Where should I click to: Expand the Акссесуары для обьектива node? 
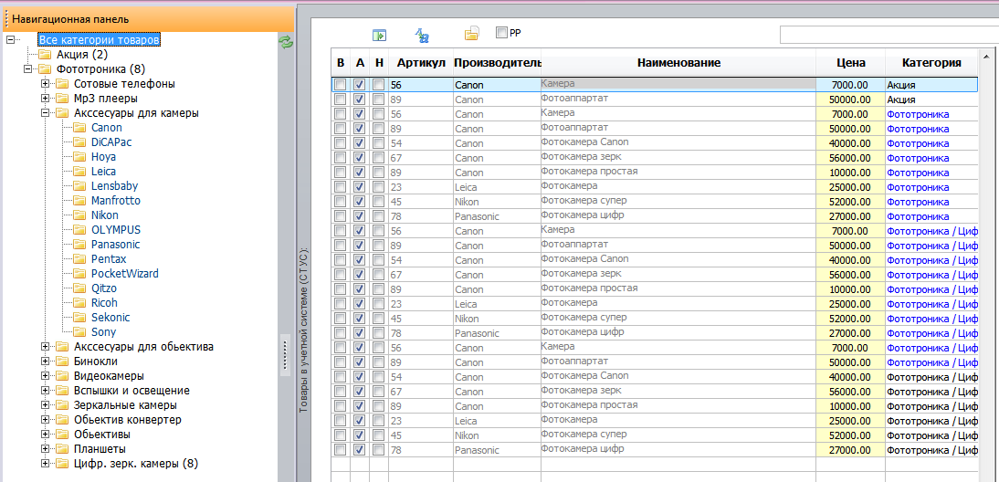coord(45,346)
